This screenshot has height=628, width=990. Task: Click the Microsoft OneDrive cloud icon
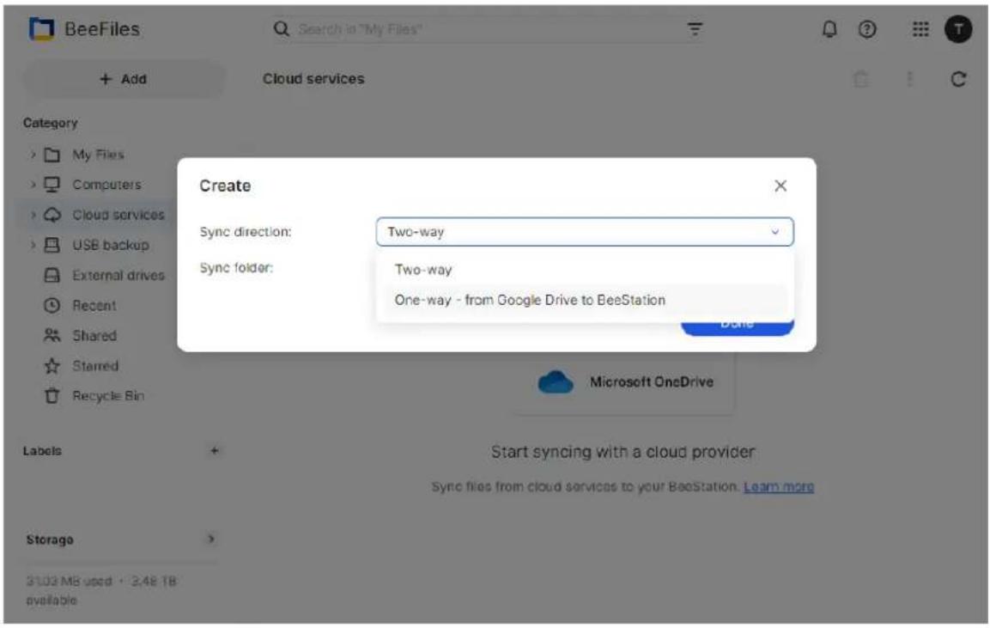click(x=555, y=382)
